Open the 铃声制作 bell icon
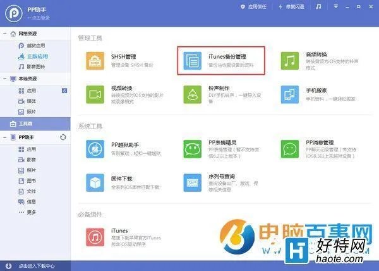Image resolution: width=379 pixels, height=271 pixels. point(192,94)
